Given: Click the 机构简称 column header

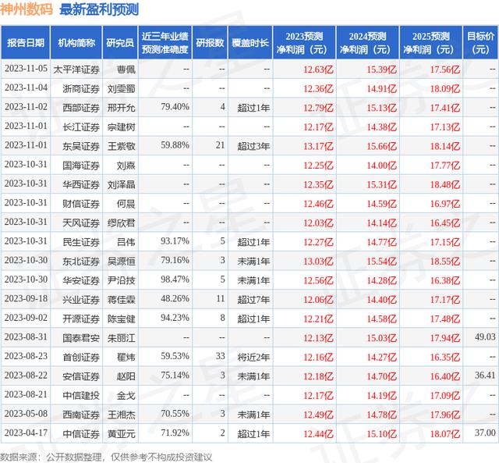Looking at the screenshot, I should 76,43.
